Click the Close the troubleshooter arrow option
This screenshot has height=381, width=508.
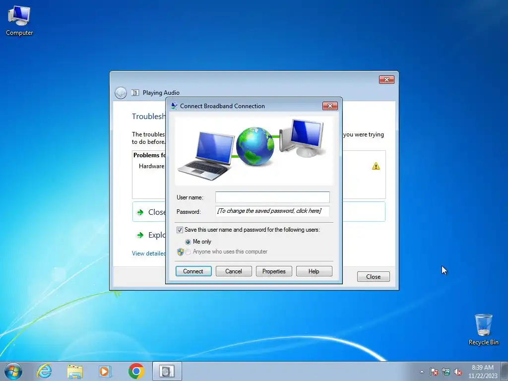click(x=140, y=212)
